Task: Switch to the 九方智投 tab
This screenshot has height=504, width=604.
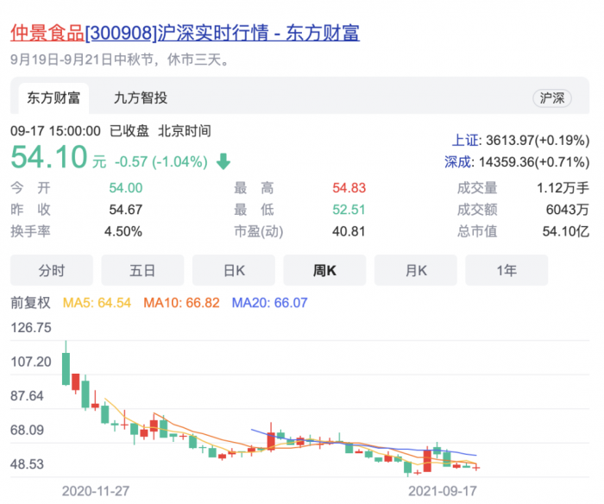Action: pyautogui.click(x=141, y=98)
